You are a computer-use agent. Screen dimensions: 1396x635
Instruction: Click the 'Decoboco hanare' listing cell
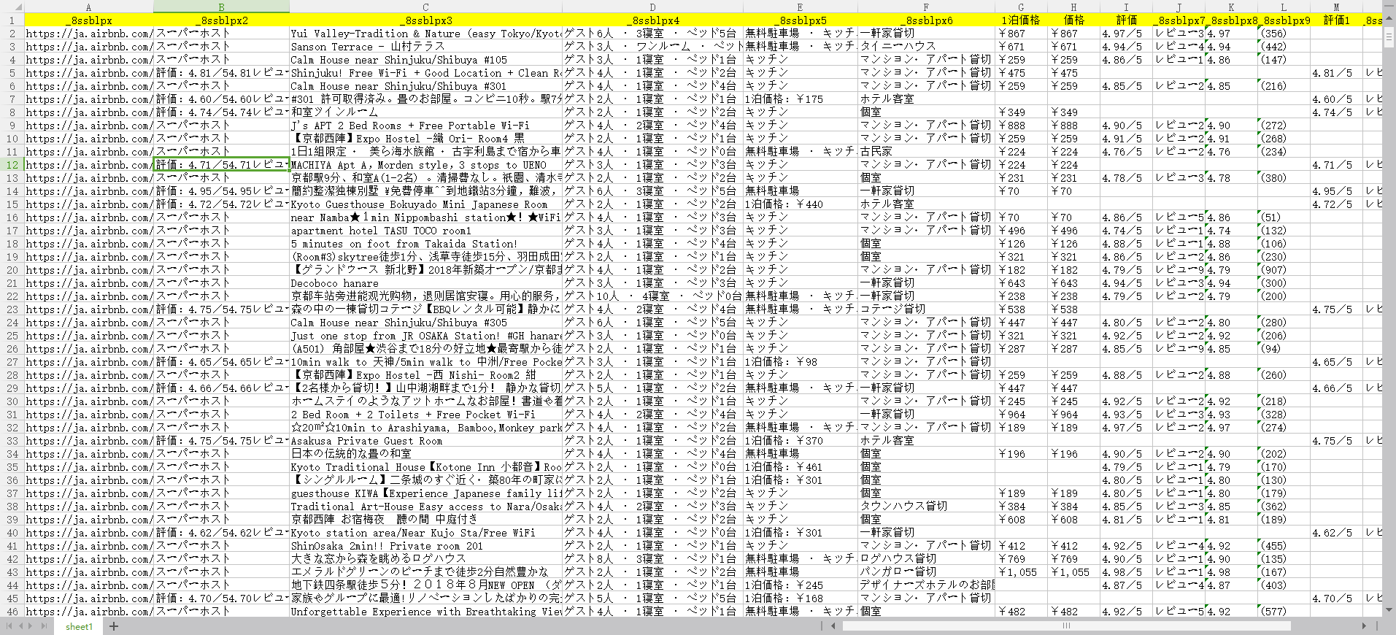point(425,283)
